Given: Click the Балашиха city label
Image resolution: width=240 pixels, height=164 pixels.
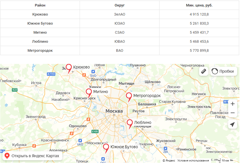Looking at the screenshot, I should click(147, 104).
